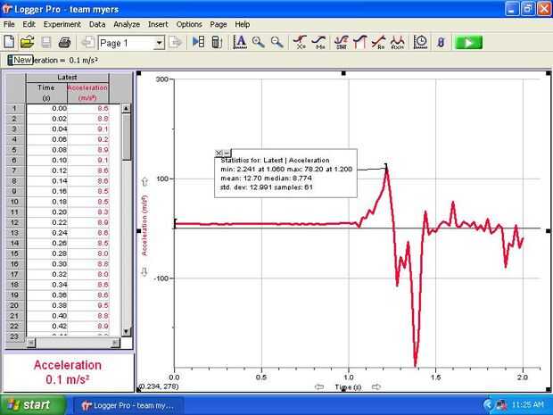Click the y-axis scroll up arrow
Viewport: 553px width, 415px height.
pyautogui.click(x=144, y=182)
